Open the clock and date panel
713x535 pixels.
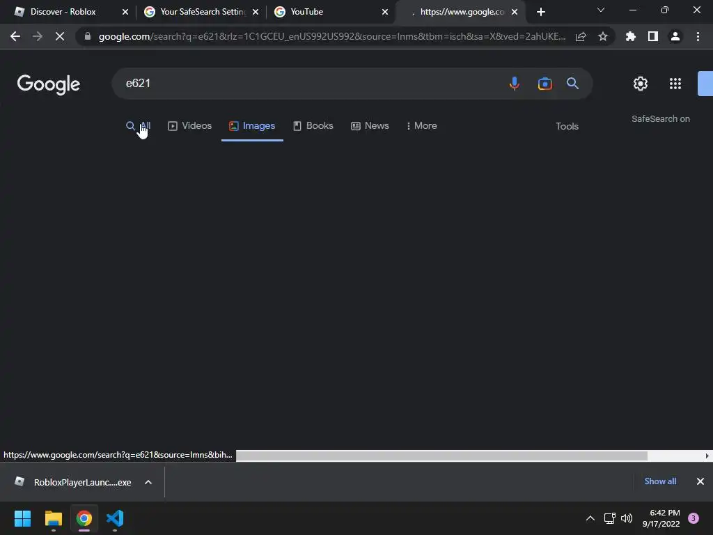pyautogui.click(x=661, y=518)
